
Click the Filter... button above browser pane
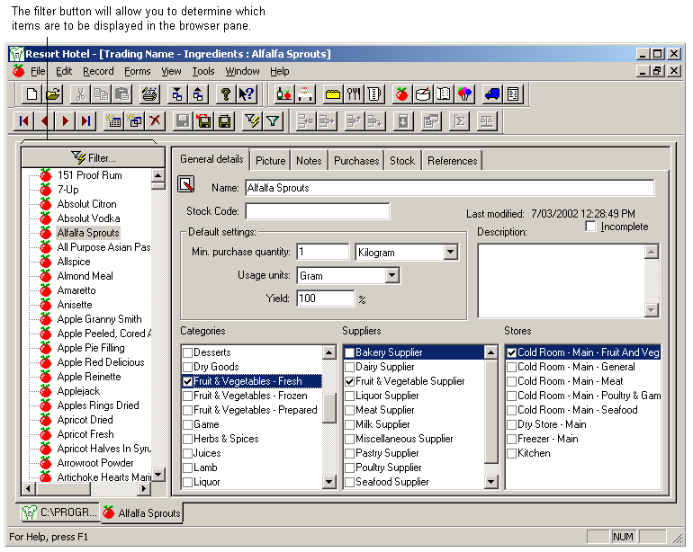(94, 157)
